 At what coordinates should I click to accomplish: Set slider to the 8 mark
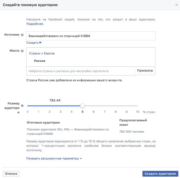(x=115, y=106)
